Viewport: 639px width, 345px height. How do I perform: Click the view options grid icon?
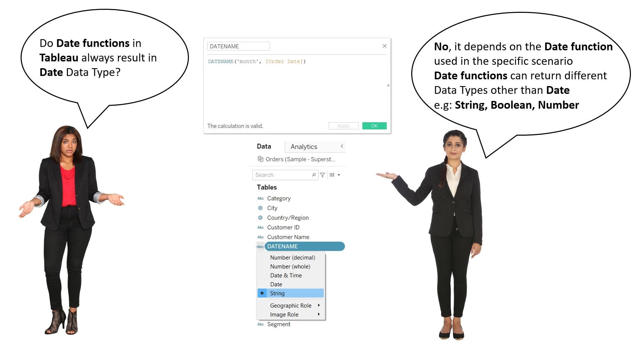click(x=333, y=175)
